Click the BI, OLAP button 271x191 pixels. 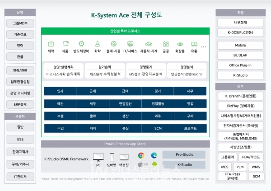click(x=240, y=55)
